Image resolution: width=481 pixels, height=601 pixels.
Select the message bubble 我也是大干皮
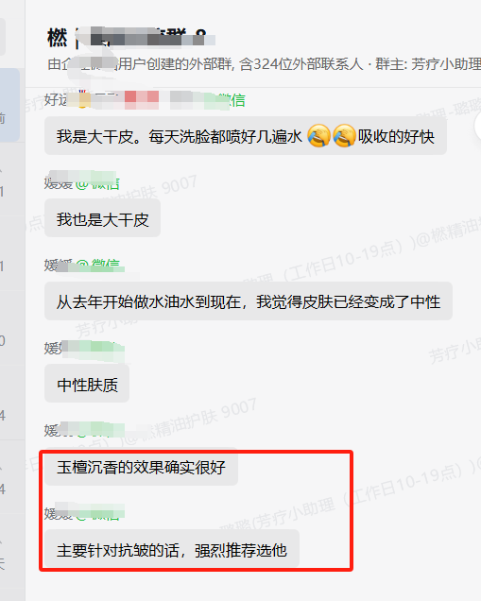[102, 219]
